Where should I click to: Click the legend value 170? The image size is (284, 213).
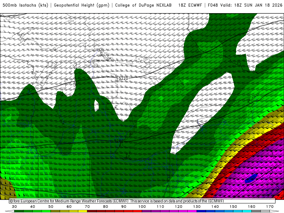point(270,207)
